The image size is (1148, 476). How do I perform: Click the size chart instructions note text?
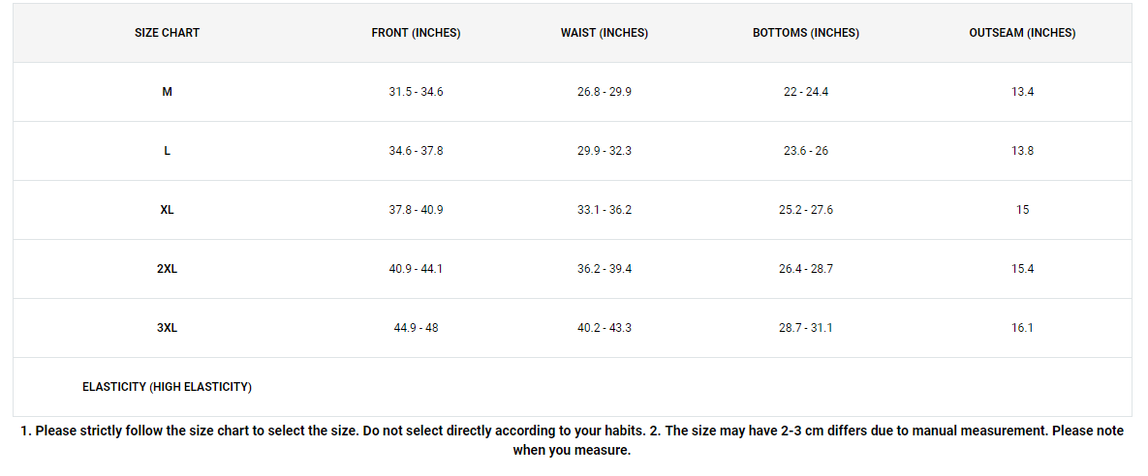tap(572, 441)
